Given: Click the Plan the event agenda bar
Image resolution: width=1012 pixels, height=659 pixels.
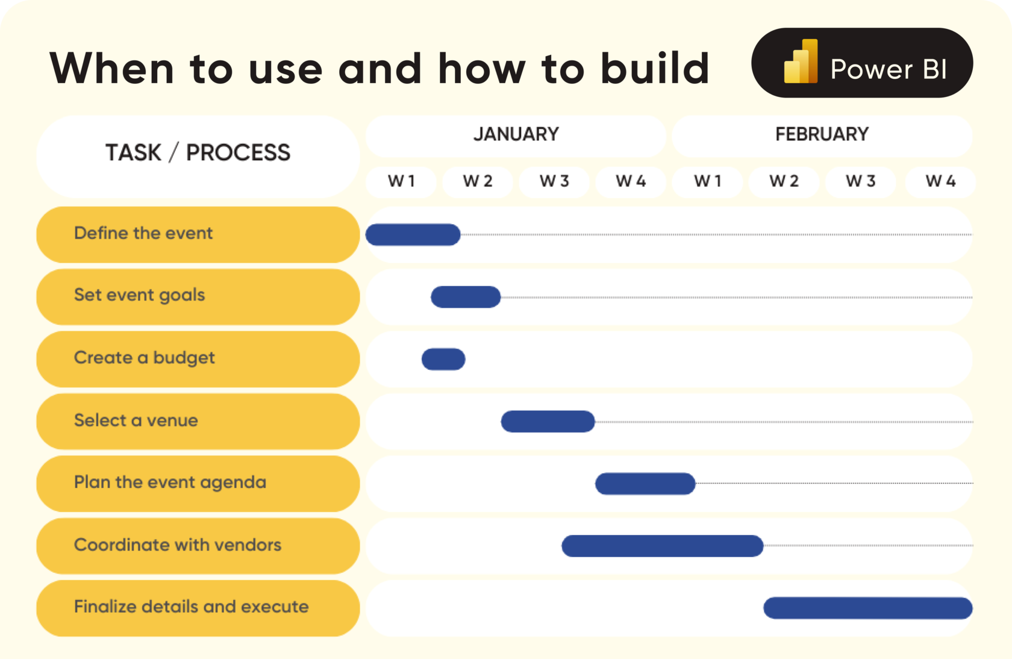Looking at the screenshot, I should click(x=645, y=483).
